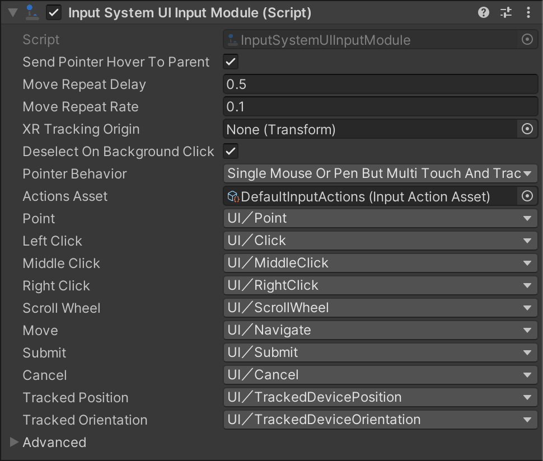Click the presets icon in the header

pos(505,12)
